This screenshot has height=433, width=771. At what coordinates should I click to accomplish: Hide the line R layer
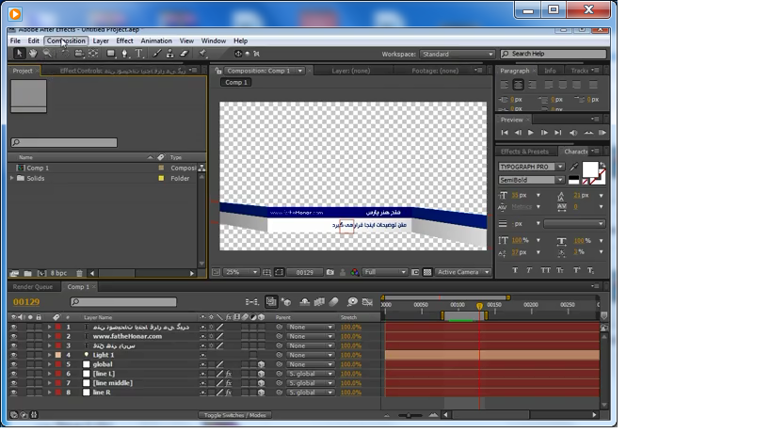[14, 393]
